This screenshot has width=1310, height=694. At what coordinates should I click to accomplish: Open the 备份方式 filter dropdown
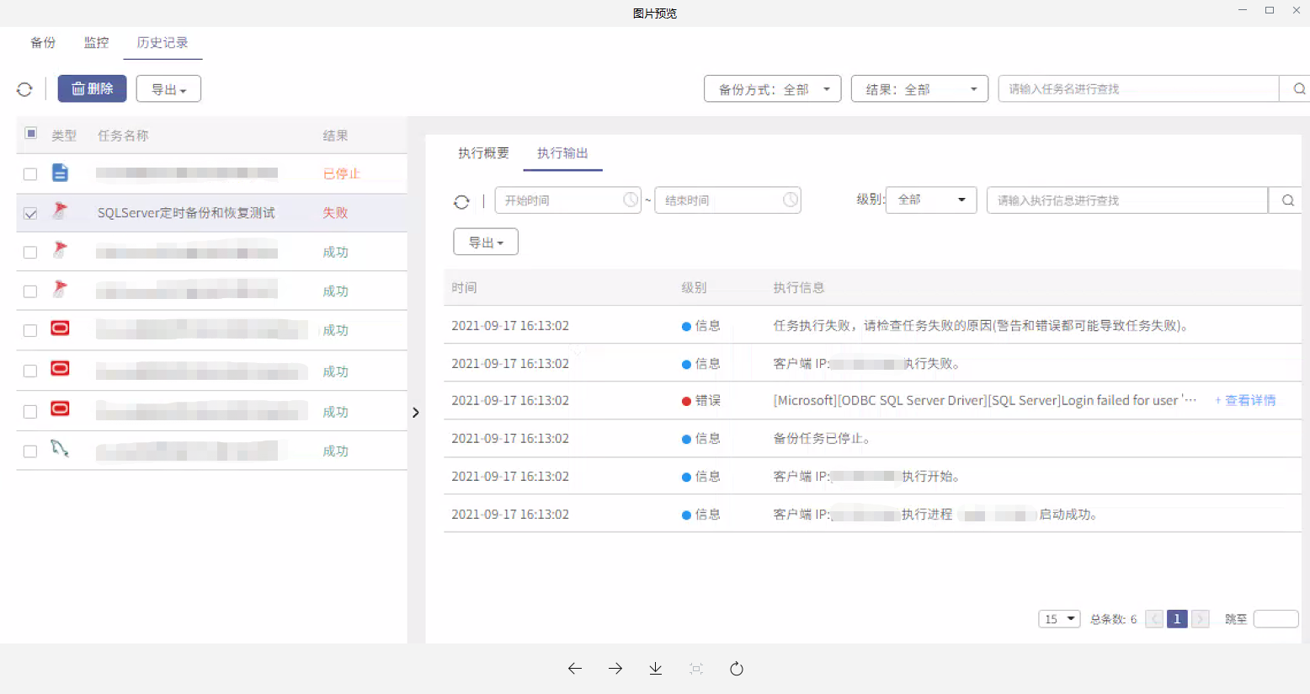click(x=772, y=88)
